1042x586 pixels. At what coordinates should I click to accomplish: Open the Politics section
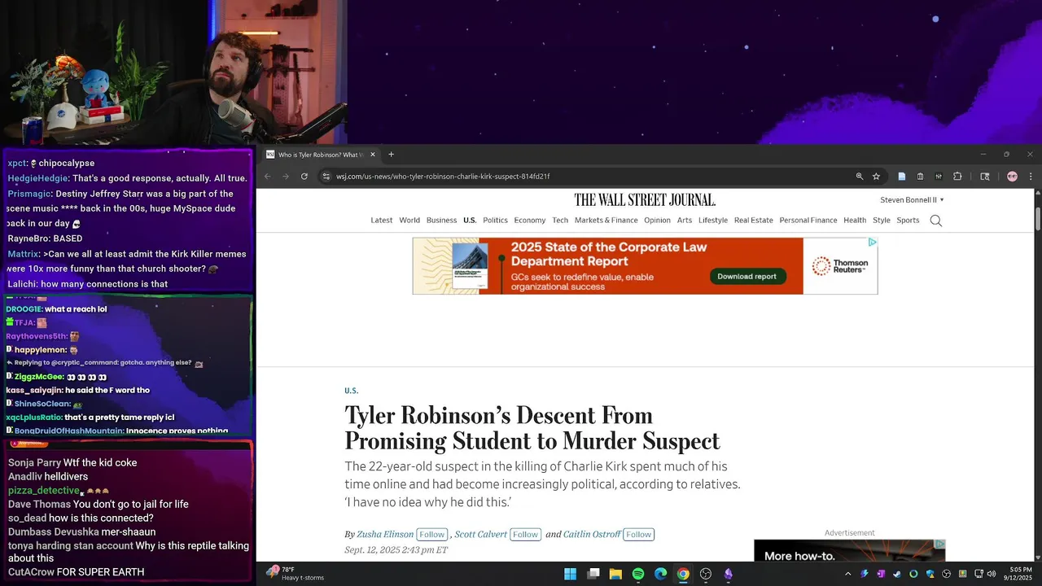click(495, 220)
